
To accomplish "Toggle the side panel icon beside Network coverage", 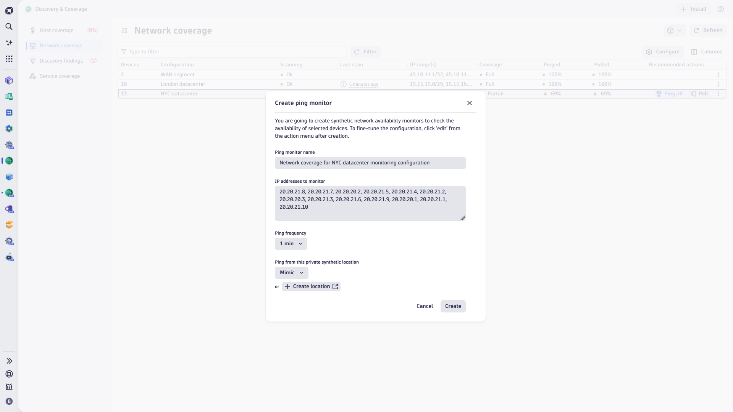I will pos(124,31).
